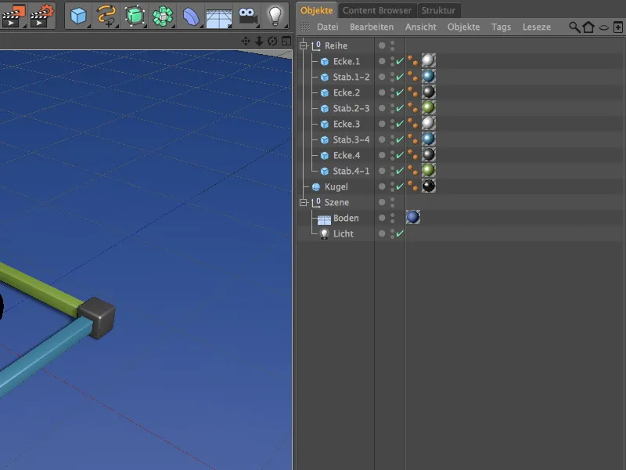626x470 pixels.
Task: Collapse the Reihe group
Action: (304, 45)
